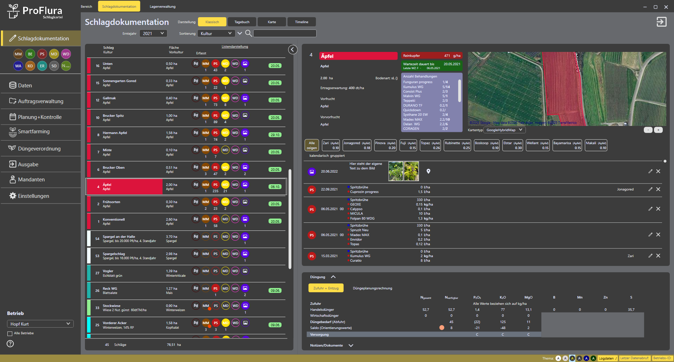The width and height of the screenshot is (674, 362).
Task: Expand the Notizen/Dokumente section
Action: 351,346
